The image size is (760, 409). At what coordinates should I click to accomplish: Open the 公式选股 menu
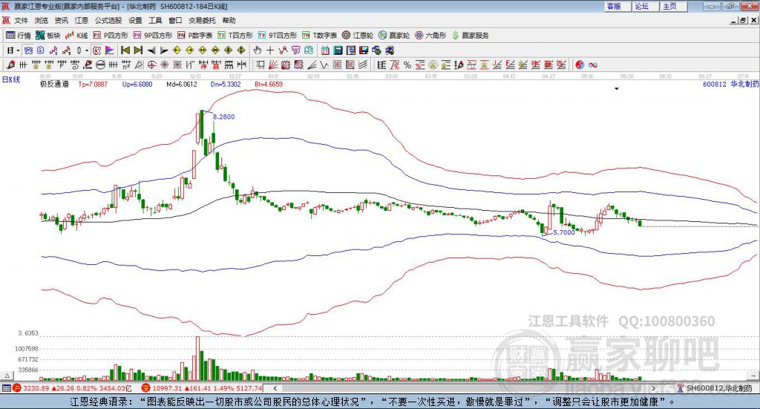[108, 20]
